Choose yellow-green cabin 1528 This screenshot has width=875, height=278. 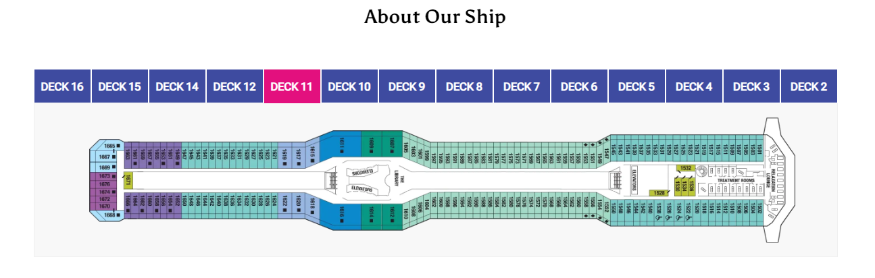[x=659, y=193]
